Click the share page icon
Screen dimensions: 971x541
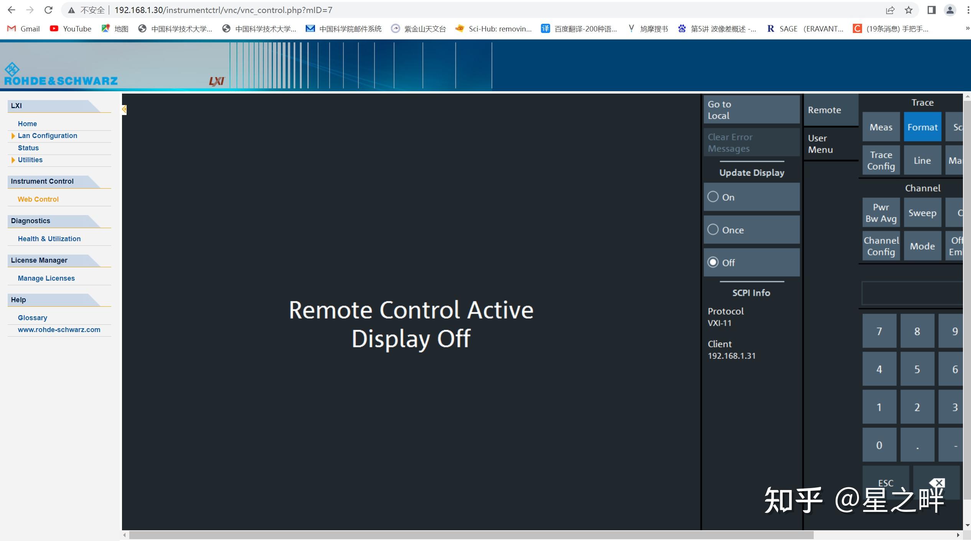pos(890,10)
